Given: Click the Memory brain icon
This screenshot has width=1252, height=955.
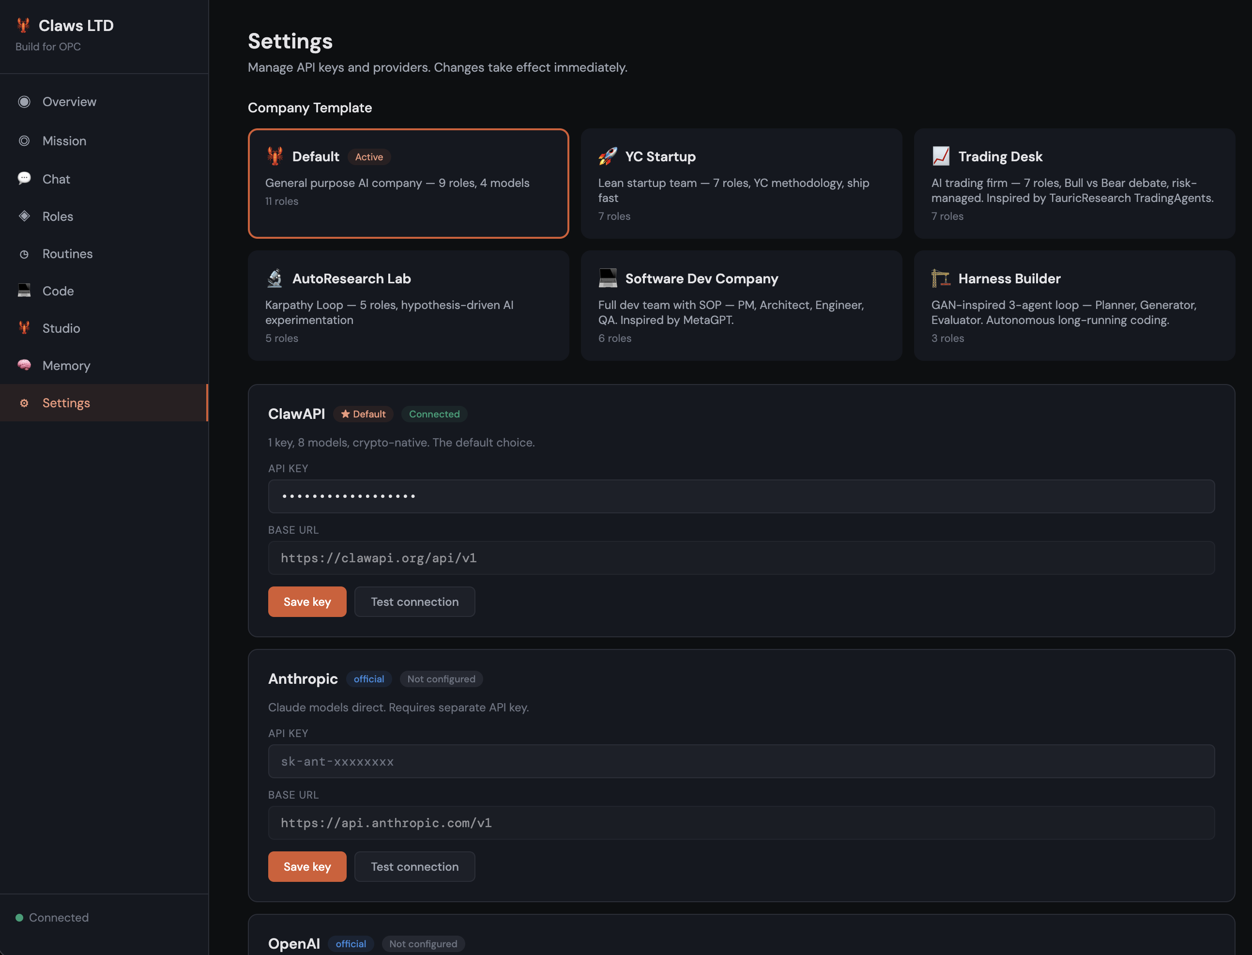Looking at the screenshot, I should tap(24, 366).
